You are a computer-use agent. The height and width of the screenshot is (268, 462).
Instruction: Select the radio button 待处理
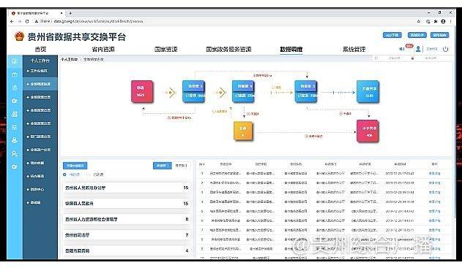pos(64,175)
